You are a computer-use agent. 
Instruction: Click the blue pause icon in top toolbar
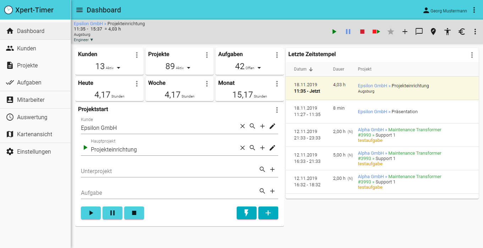click(x=348, y=32)
